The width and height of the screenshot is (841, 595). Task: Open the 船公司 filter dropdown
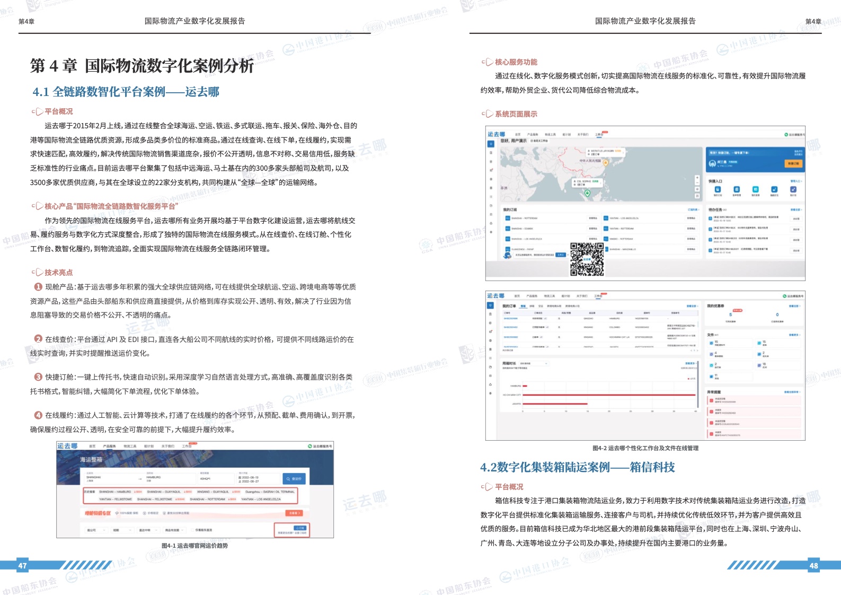click(95, 530)
